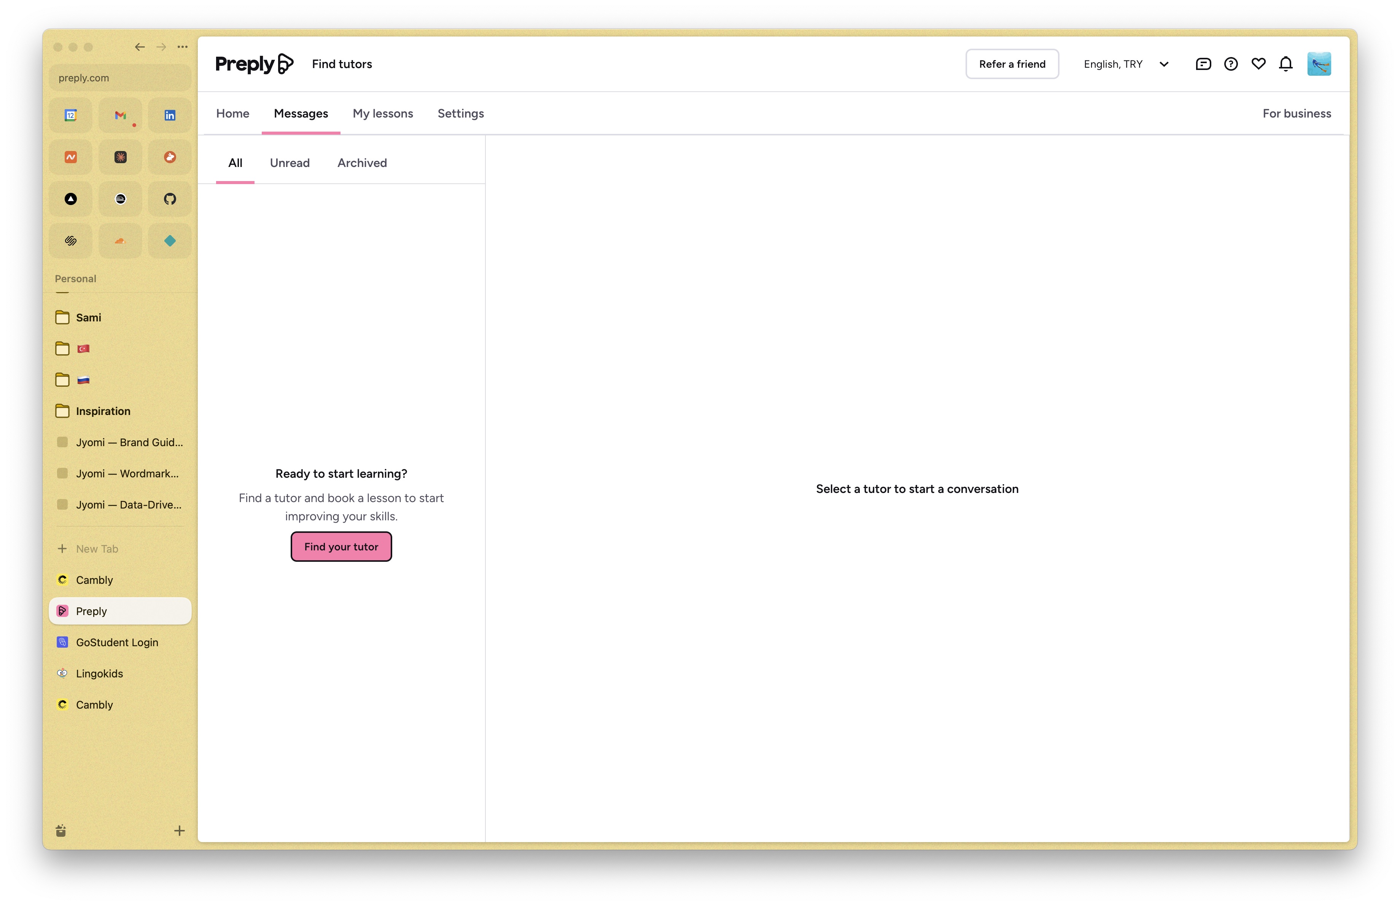Expand the Inspiration folder
Screen dimensions: 1400x906
[103, 411]
